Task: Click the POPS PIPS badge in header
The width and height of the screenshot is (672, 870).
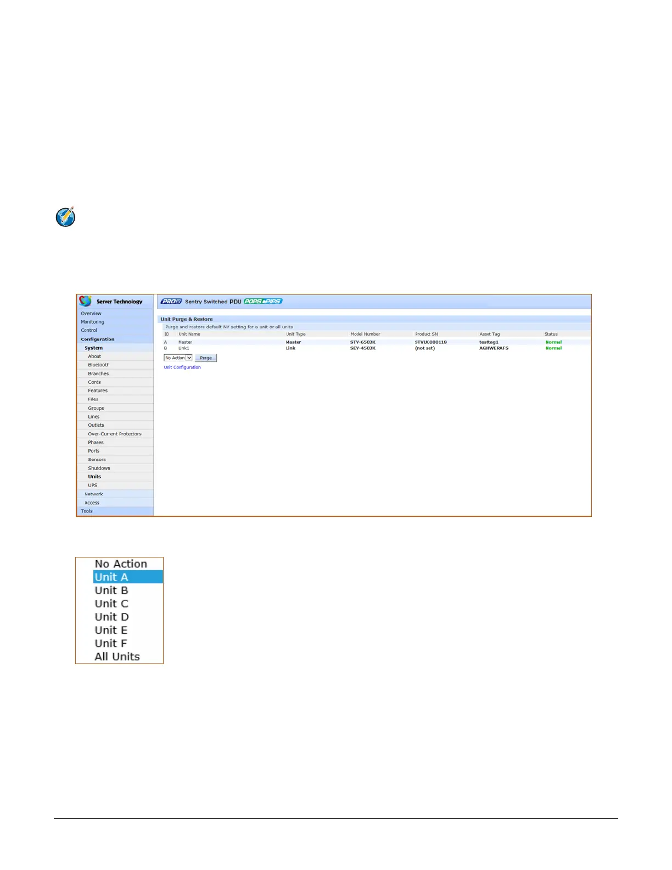Action: click(x=263, y=301)
